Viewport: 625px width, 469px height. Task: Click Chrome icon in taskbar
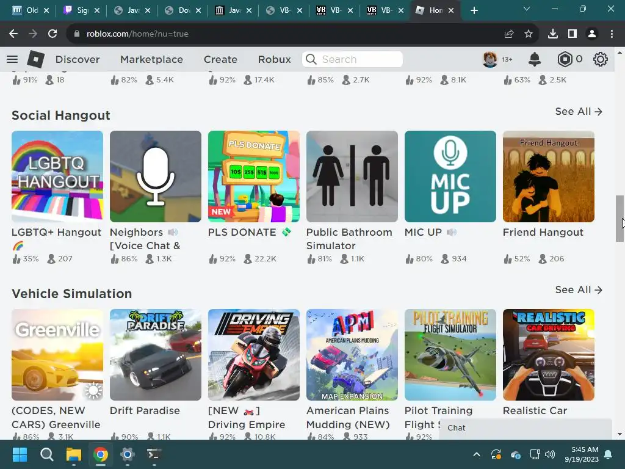pyautogui.click(x=101, y=454)
